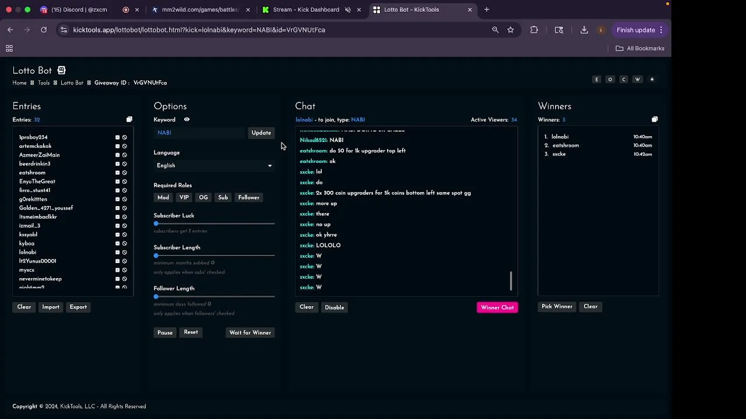Click the chat panel scrollbar

click(x=511, y=281)
